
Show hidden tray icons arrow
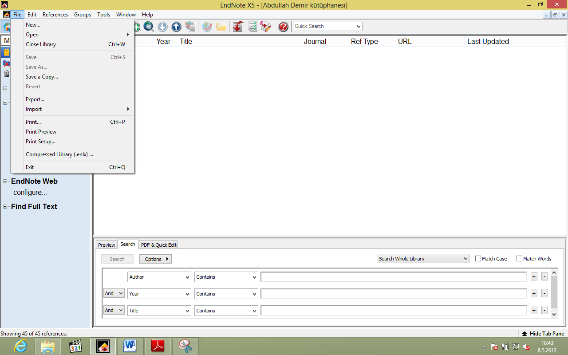(x=483, y=347)
